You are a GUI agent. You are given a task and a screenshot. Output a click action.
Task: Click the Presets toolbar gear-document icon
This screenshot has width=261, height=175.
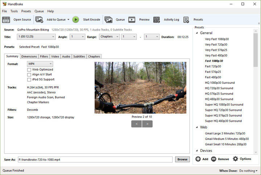click(x=186, y=20)
